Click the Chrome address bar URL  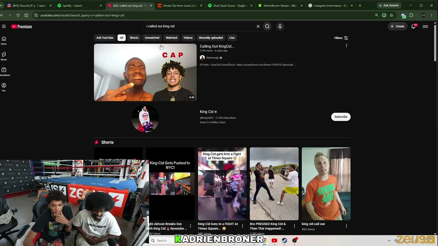point(82,15)
